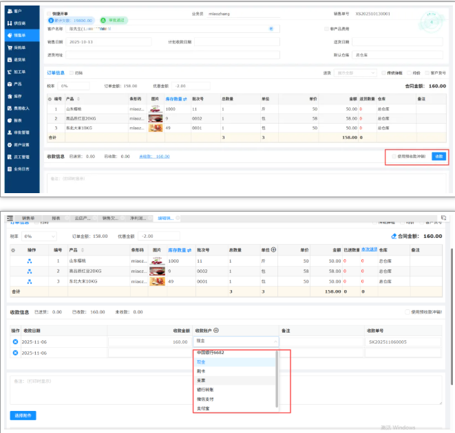
Task: Delete the first 收款 row with blue X
Action: coord(15,342)
